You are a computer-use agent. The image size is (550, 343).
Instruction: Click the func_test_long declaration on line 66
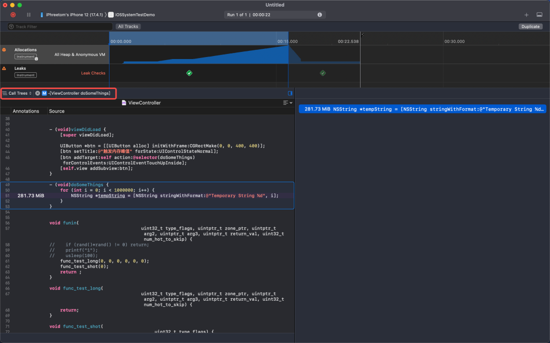(x=81, y=289)
